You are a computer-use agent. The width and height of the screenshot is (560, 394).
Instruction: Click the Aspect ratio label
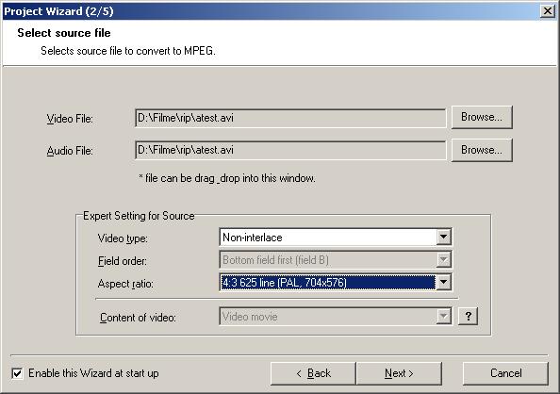(125, 284)
